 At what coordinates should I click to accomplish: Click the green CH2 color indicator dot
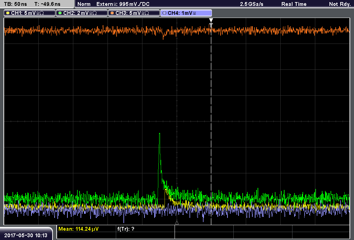tap(60, 13)
